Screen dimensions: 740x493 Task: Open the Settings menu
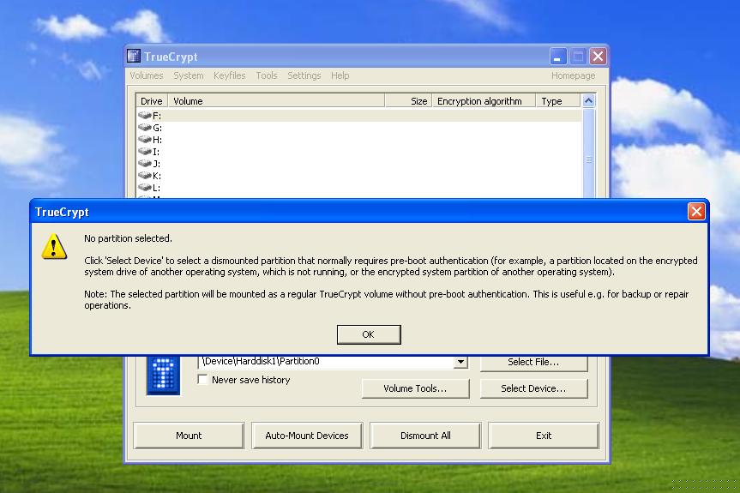pyautogui.click(x=304, y=75)
